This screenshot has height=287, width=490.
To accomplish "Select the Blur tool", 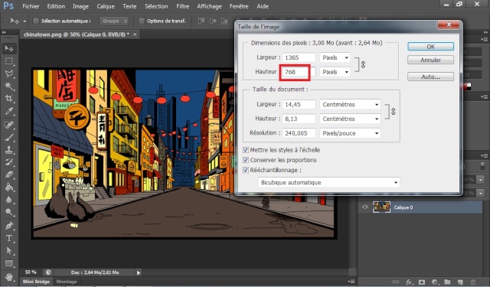I will click(9, 199).
